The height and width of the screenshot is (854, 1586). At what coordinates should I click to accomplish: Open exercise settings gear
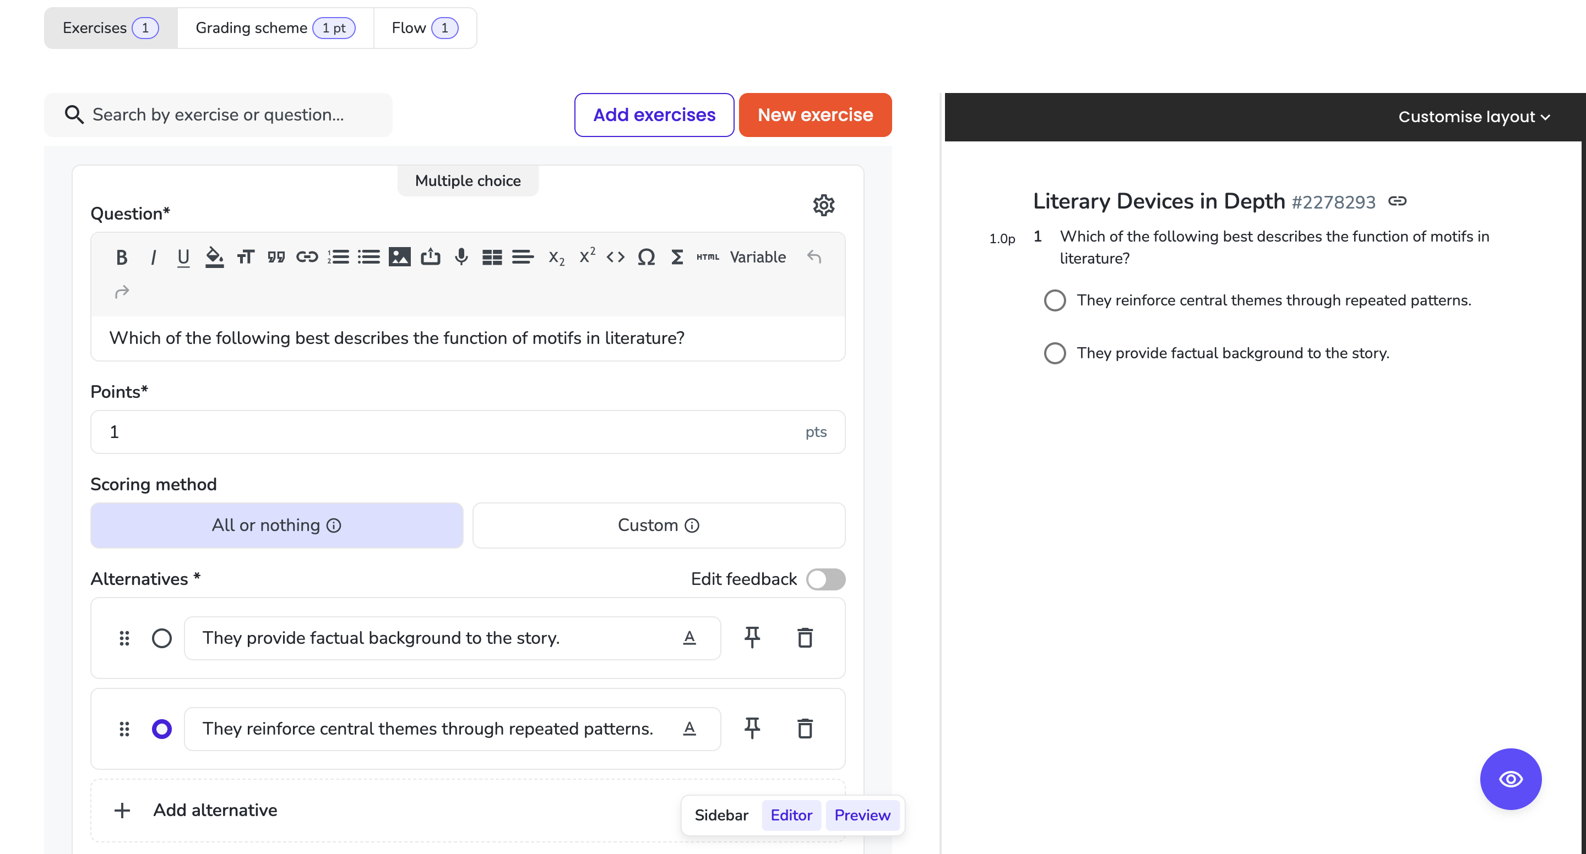(823, 205)
